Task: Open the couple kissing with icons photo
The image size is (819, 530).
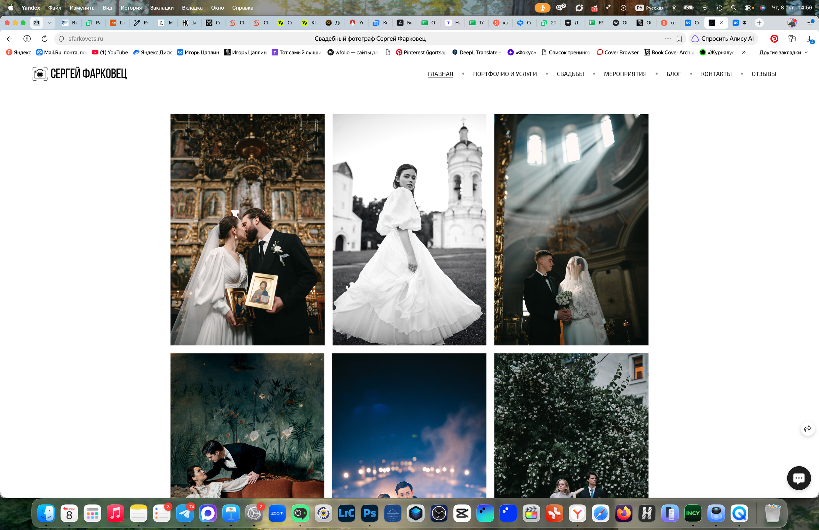Action: [x=247, y=230]
